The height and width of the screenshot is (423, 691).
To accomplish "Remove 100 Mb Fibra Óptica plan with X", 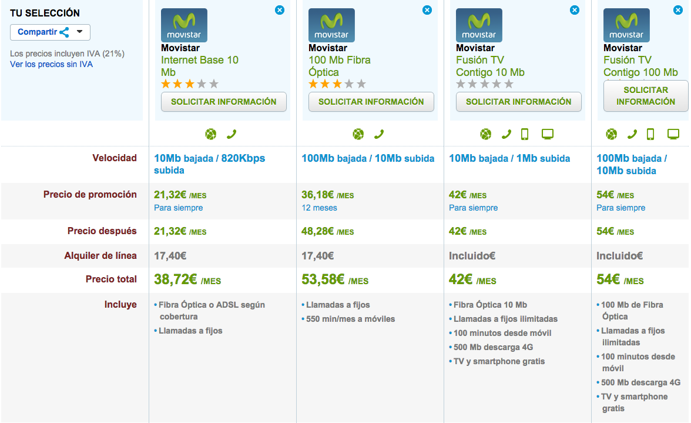I will point(427,9).
